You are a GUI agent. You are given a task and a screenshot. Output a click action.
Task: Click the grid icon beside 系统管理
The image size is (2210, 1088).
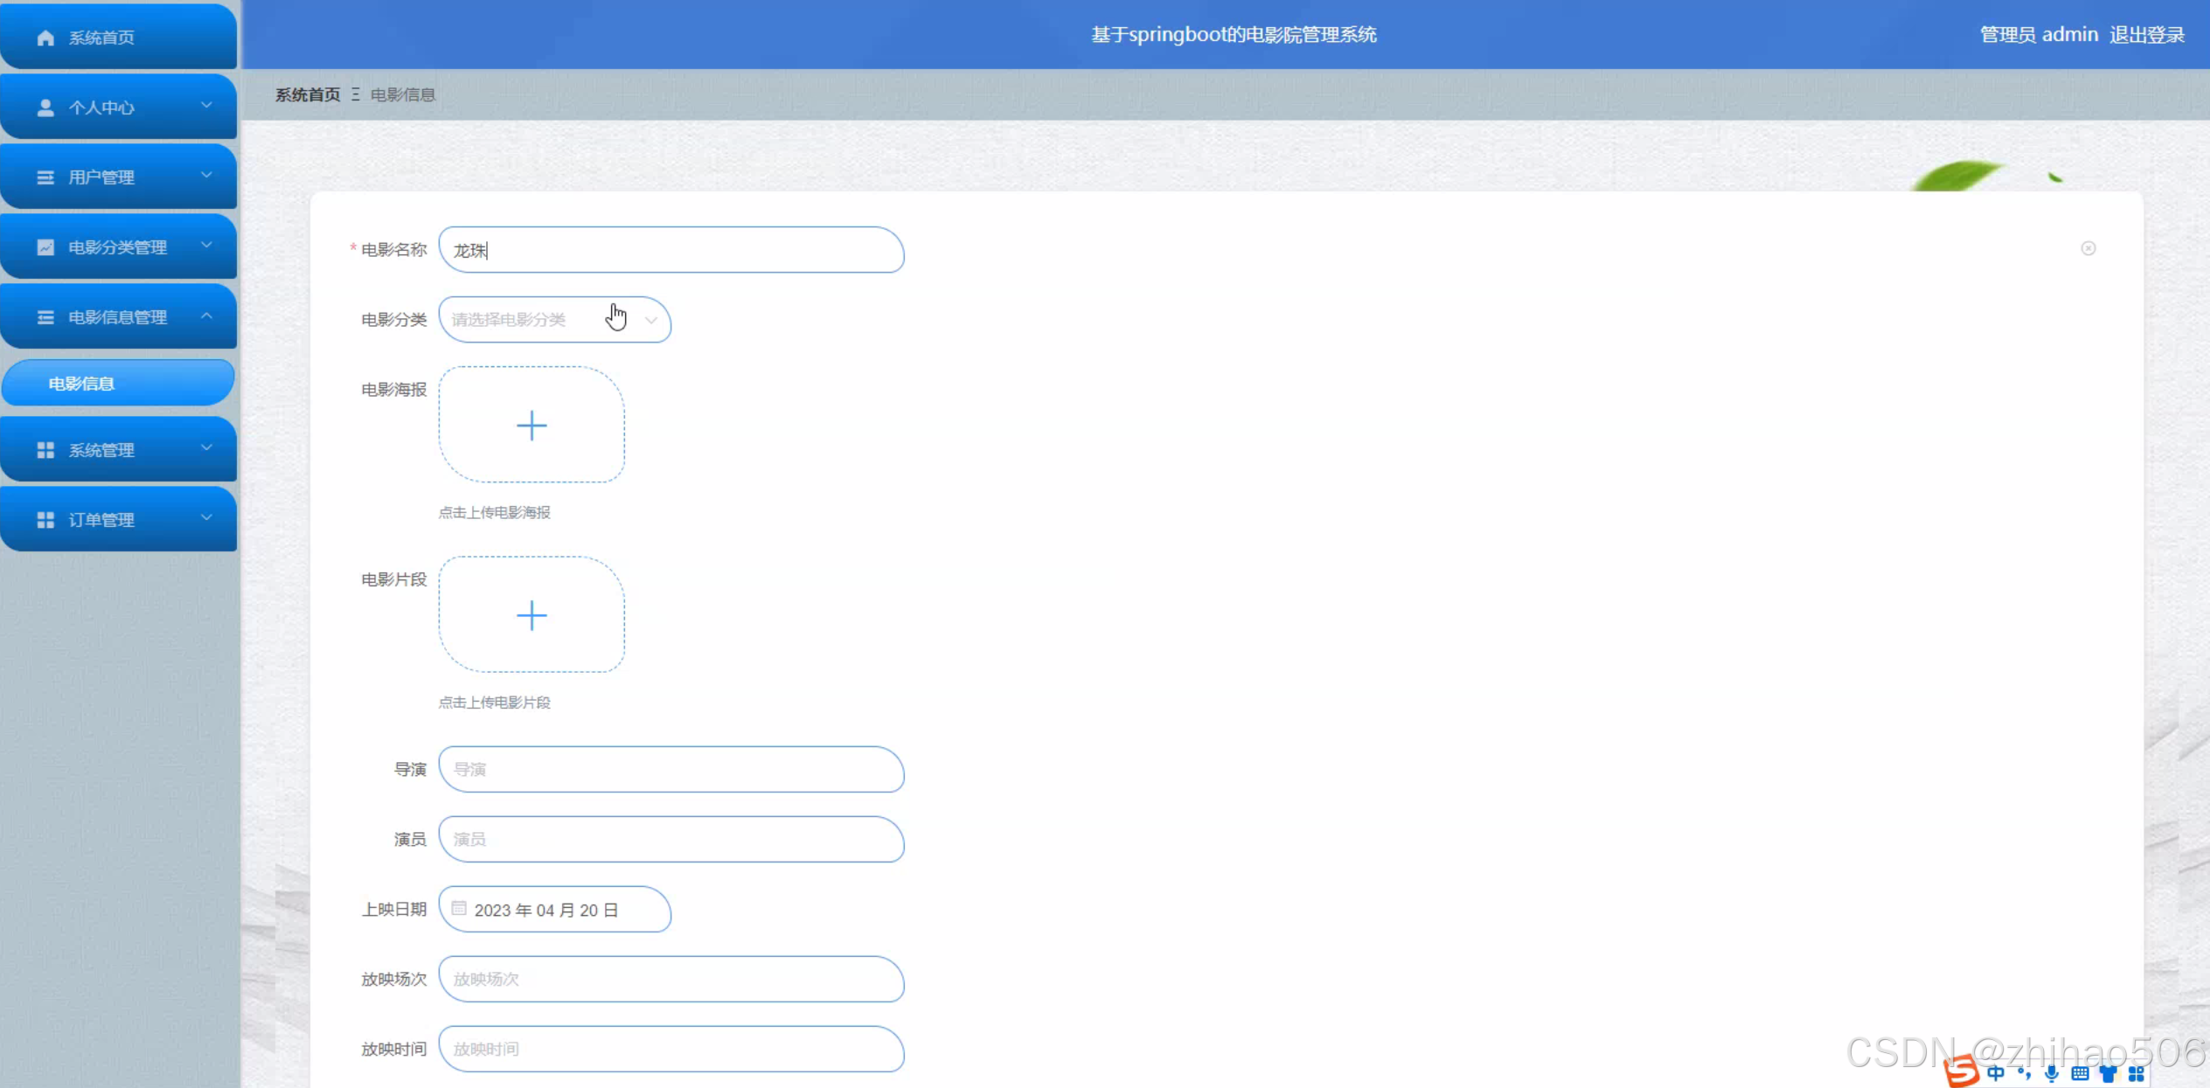(45, 450)
